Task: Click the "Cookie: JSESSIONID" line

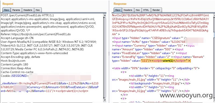Action: click(14, 76)
